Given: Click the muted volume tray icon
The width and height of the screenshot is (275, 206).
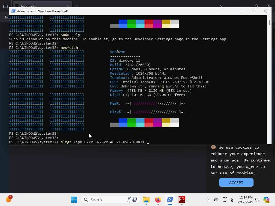Looking at the screenshot, I should tap(231, 200).
